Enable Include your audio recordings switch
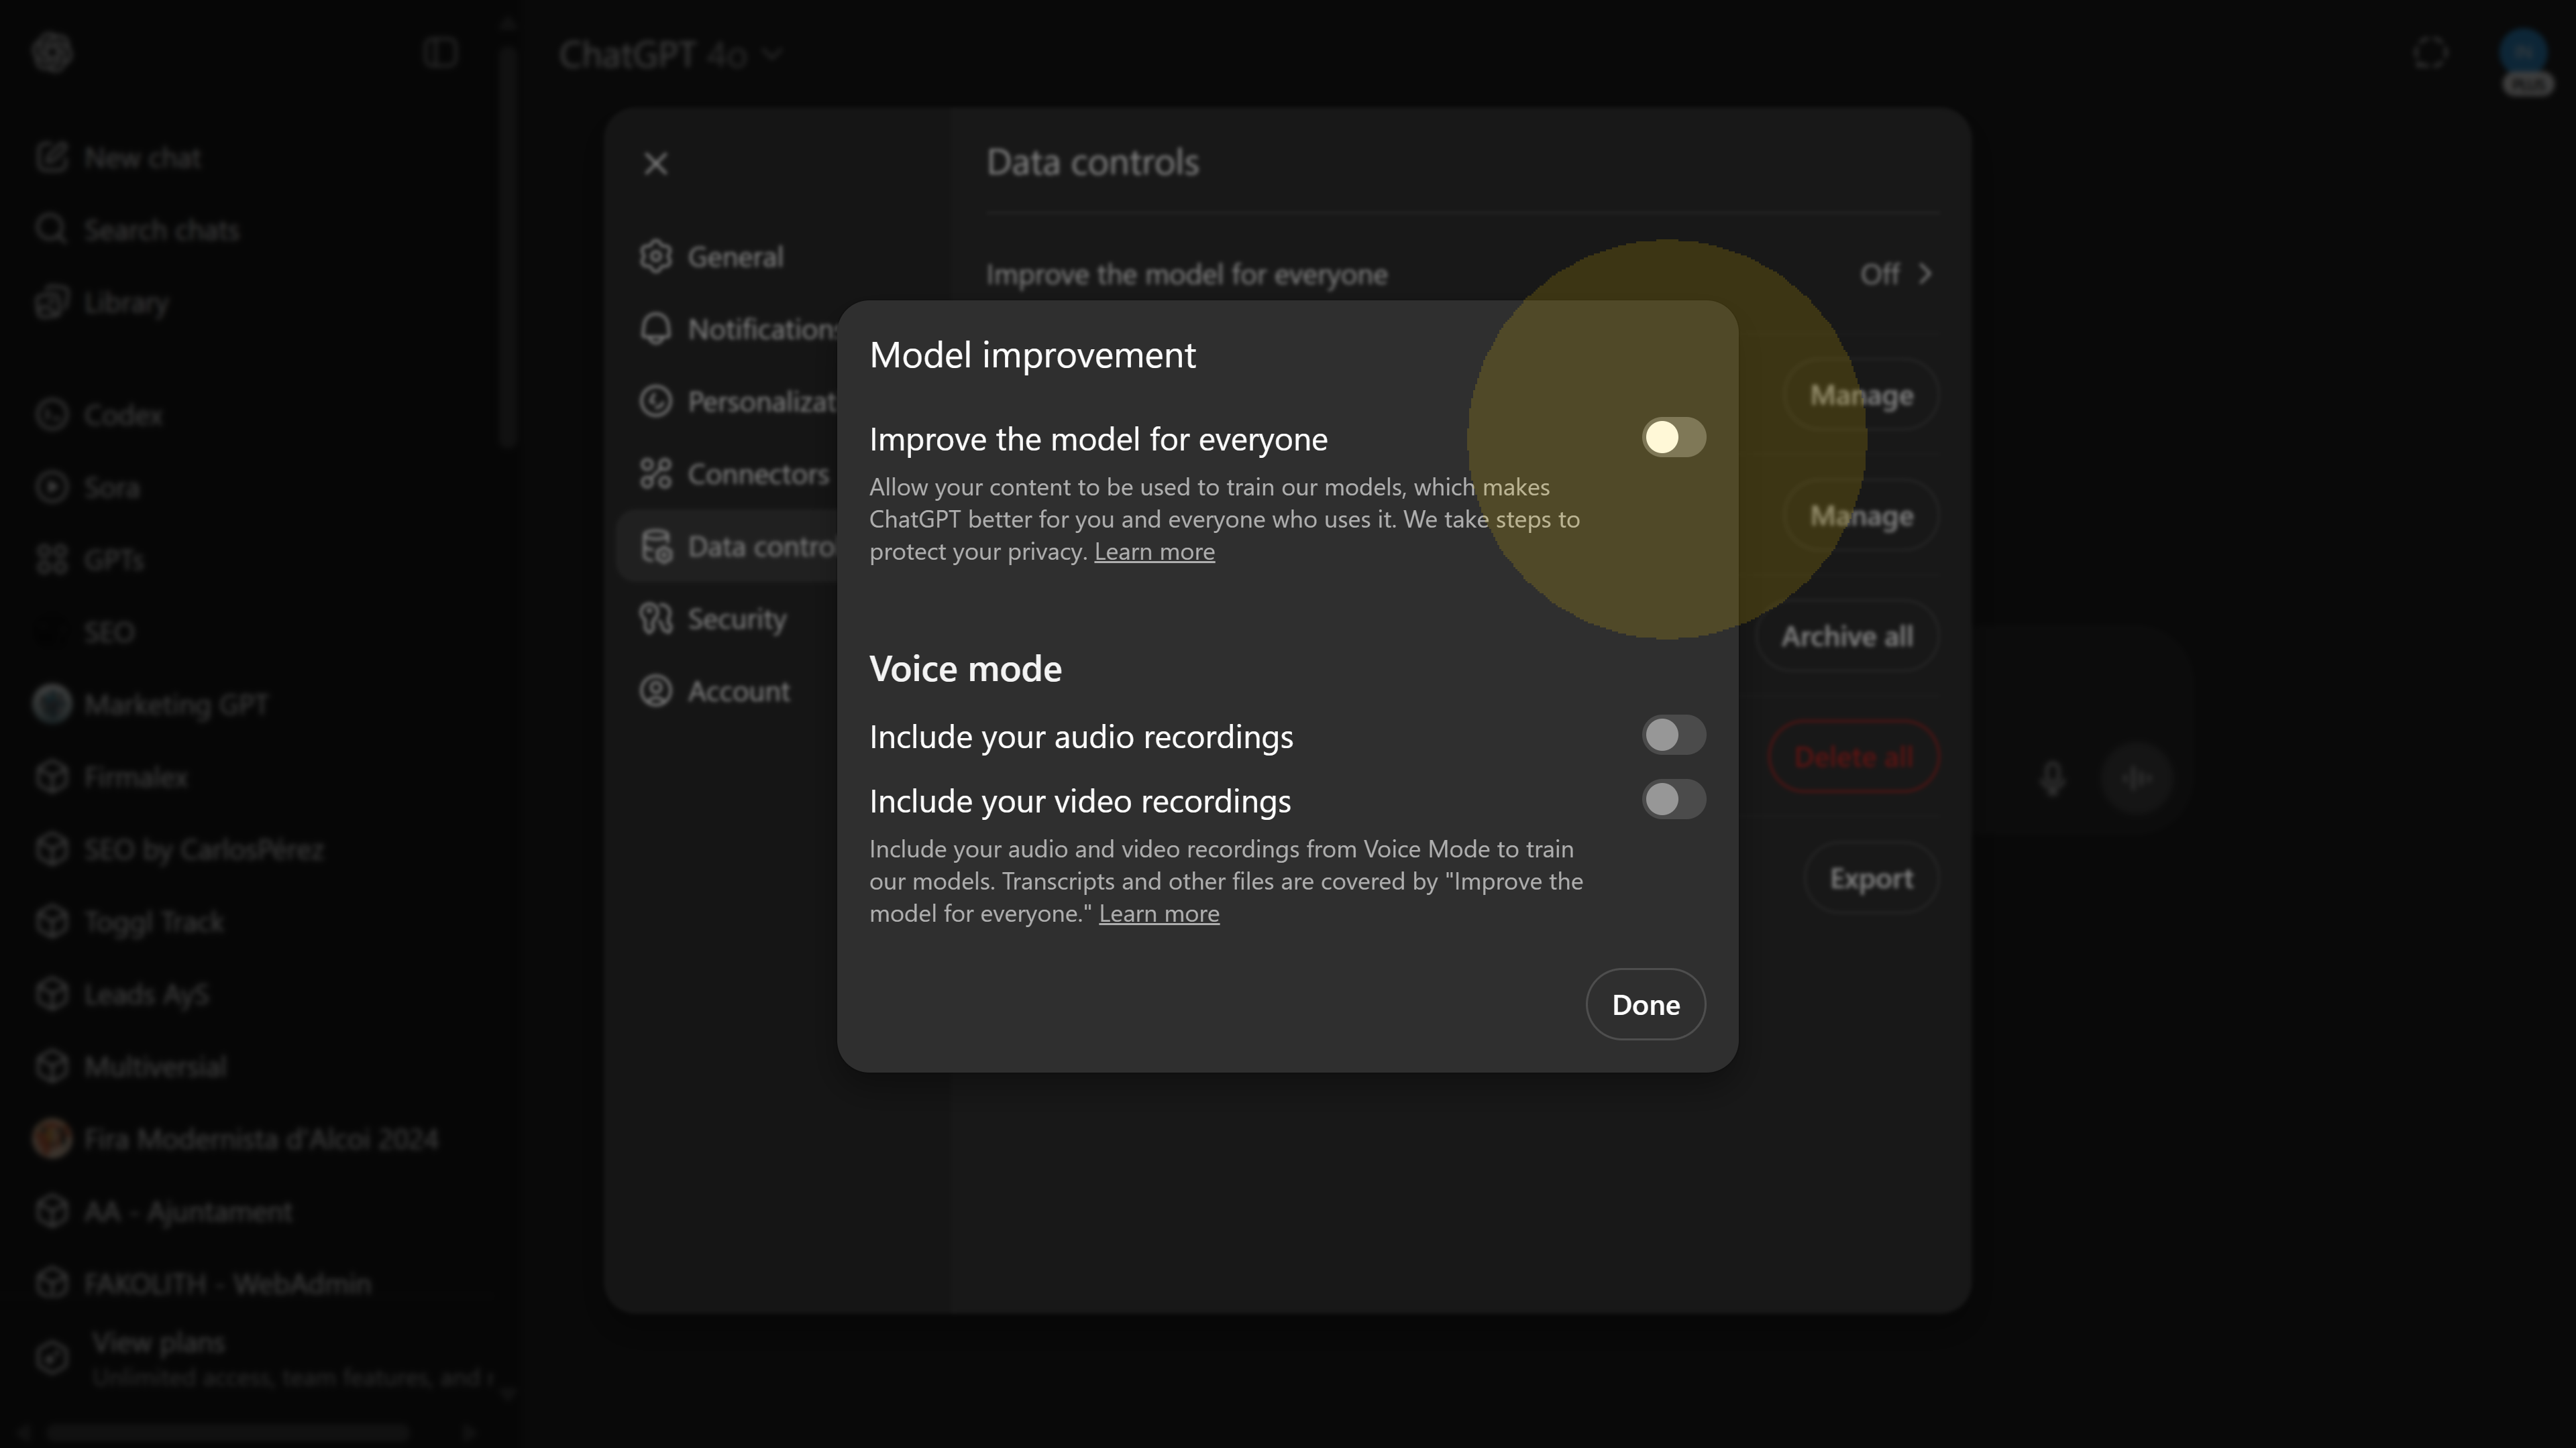Screen dimensions: 2576x1448 pyautogui.click(x=1673, y=735)
